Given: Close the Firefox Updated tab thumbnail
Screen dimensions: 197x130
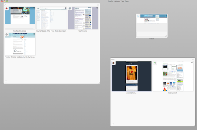Looking at the screenshot, I should click(34, 8).
